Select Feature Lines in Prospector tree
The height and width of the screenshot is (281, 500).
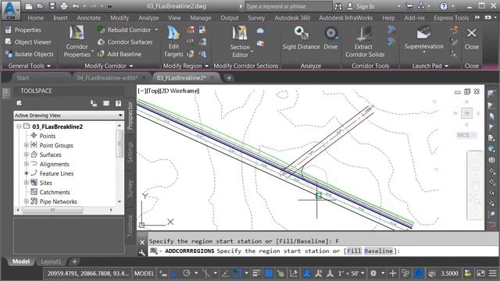(x=56, y=173)
